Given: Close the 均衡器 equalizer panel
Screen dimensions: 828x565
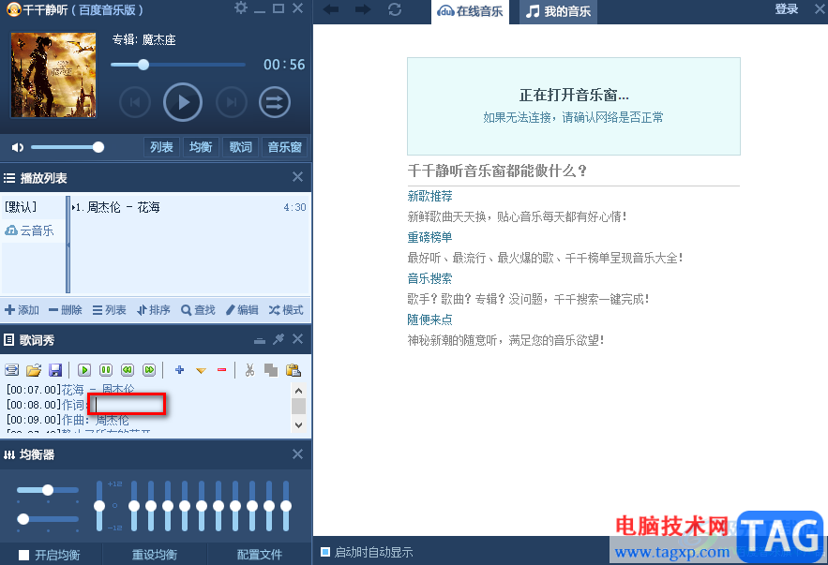Looking at the screenshot, I should point(298,454).
